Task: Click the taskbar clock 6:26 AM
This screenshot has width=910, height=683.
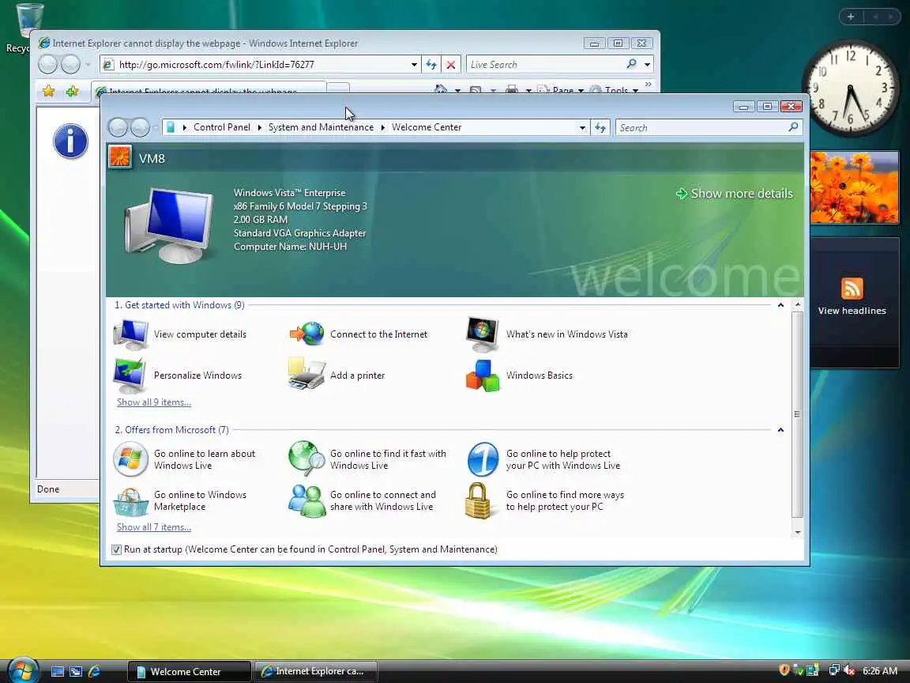Action: (x=880, y=671)
